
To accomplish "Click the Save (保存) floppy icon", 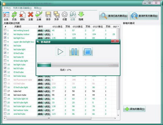I will pyautogui.click(x=48, y=16).
